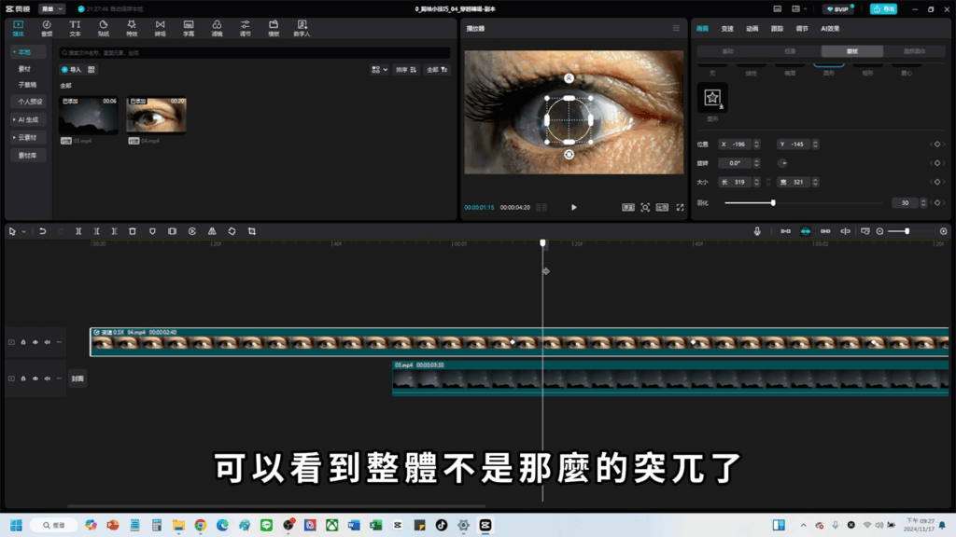Viewport: 956px width, 537px height.
Task: Expand the AI 生成 sidebar section
Action: tap(27, 120)
